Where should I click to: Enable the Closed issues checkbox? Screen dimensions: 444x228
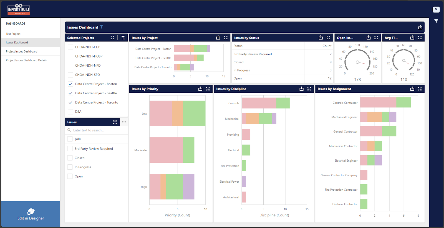click(x=70, y=158)
